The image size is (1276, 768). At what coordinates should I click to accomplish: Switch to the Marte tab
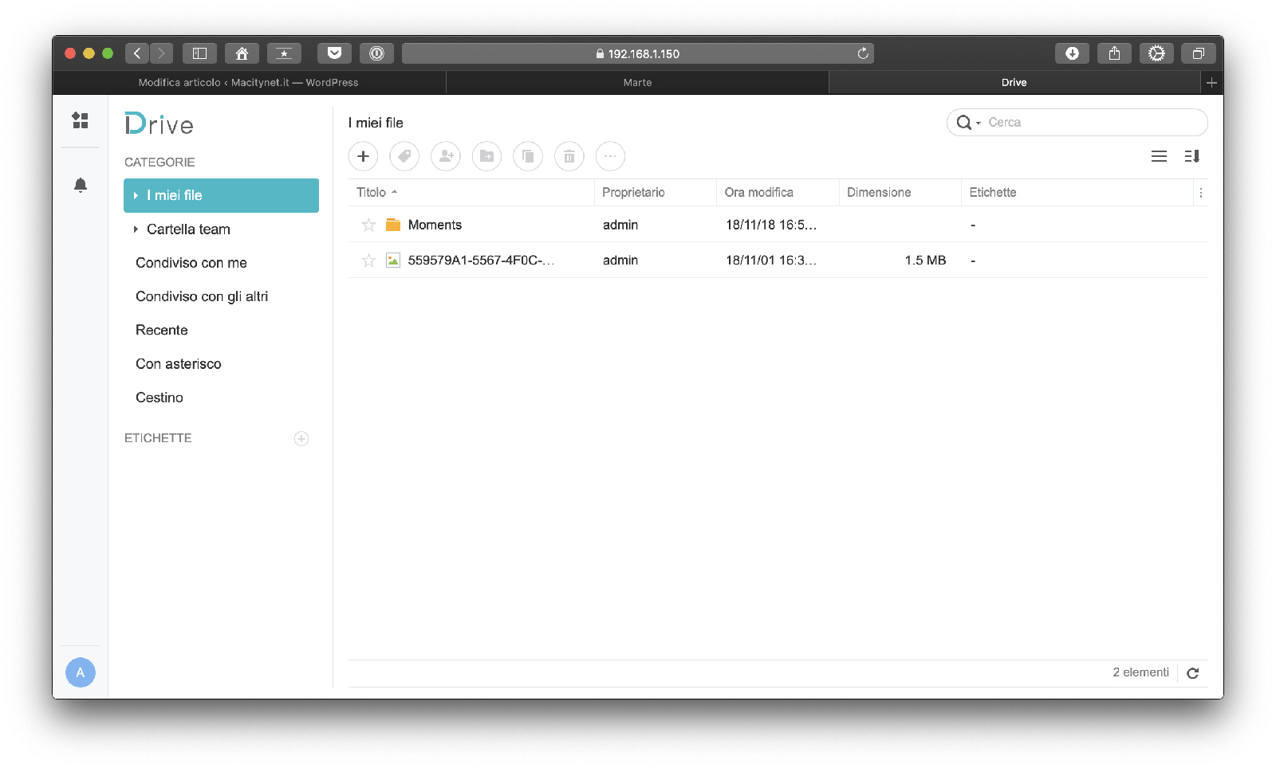coord(638,82)
